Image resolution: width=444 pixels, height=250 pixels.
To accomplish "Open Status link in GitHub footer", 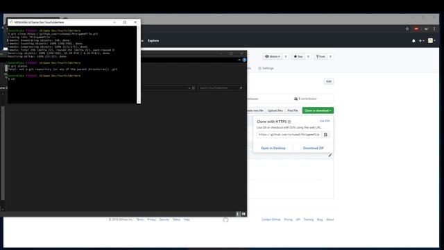I will point(176,219).
